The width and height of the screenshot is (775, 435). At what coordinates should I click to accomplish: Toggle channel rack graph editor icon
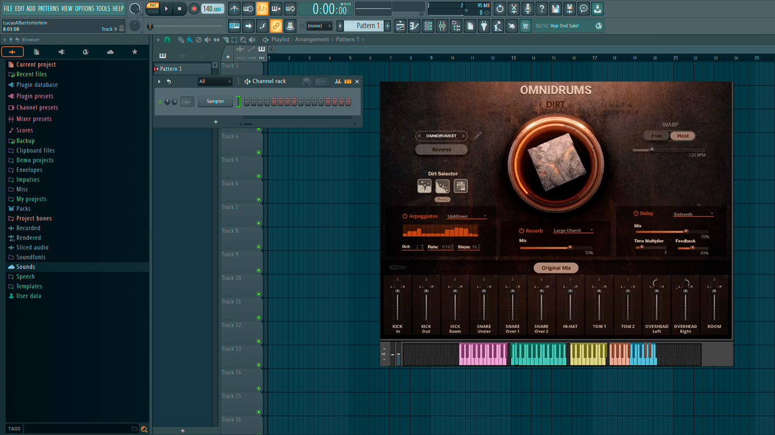338,82
